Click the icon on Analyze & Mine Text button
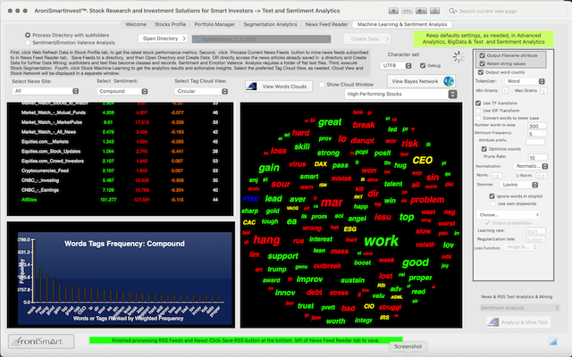 click(x=493, y=322)
